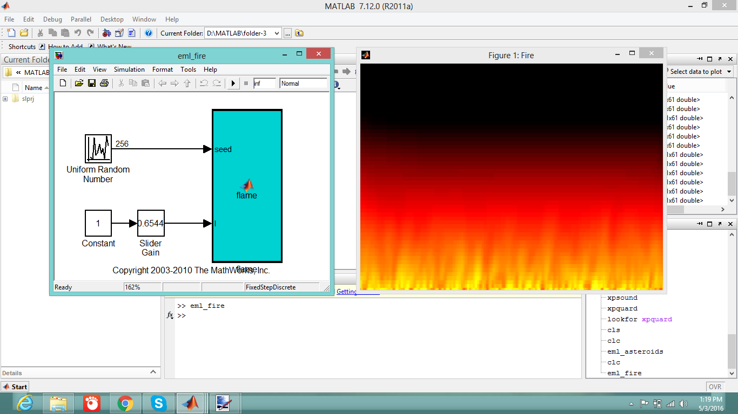
Task: Click Copy icon in eml_fire toolbar
Action: coord(133,83)
